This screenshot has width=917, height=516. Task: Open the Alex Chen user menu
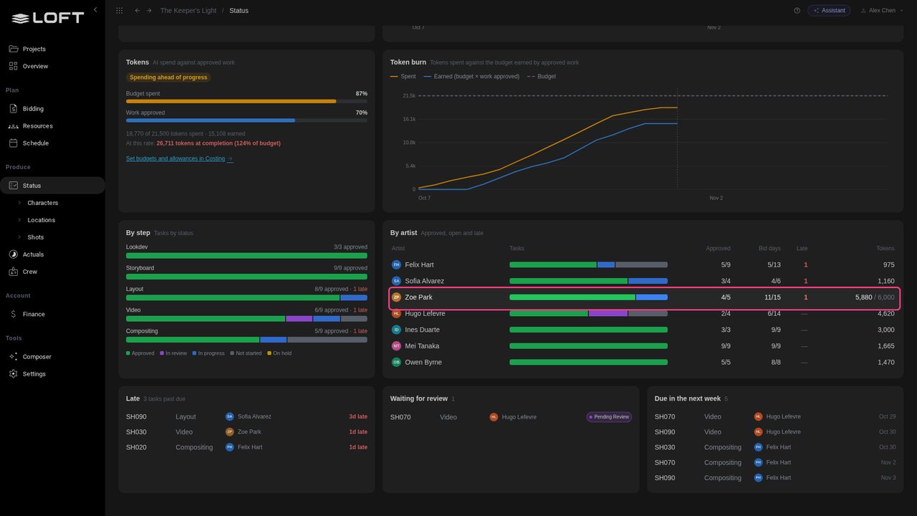[880, 11]
